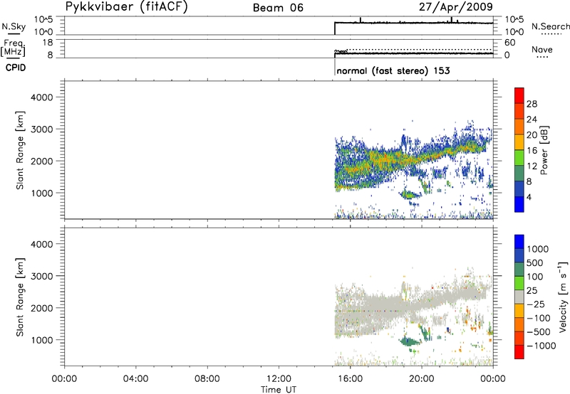
Task: Click 'Slant Range [km]' label of power panel
Action: [x=20, y=150]
